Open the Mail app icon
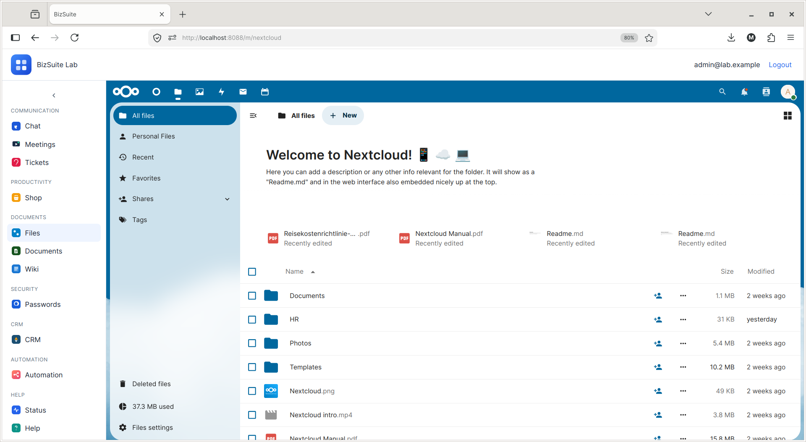The width and height of the screenshot is (806, 442). pyautogui.click(x=243, y=92)
